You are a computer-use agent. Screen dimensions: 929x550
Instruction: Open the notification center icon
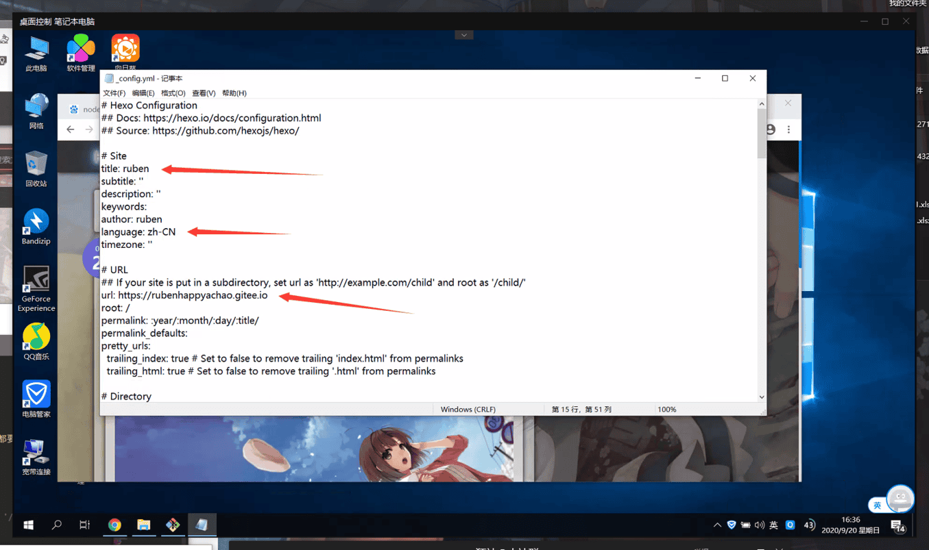(897, 526)
